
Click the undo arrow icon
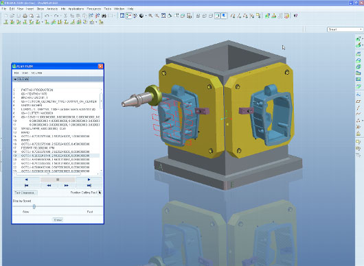coord(47,16)
